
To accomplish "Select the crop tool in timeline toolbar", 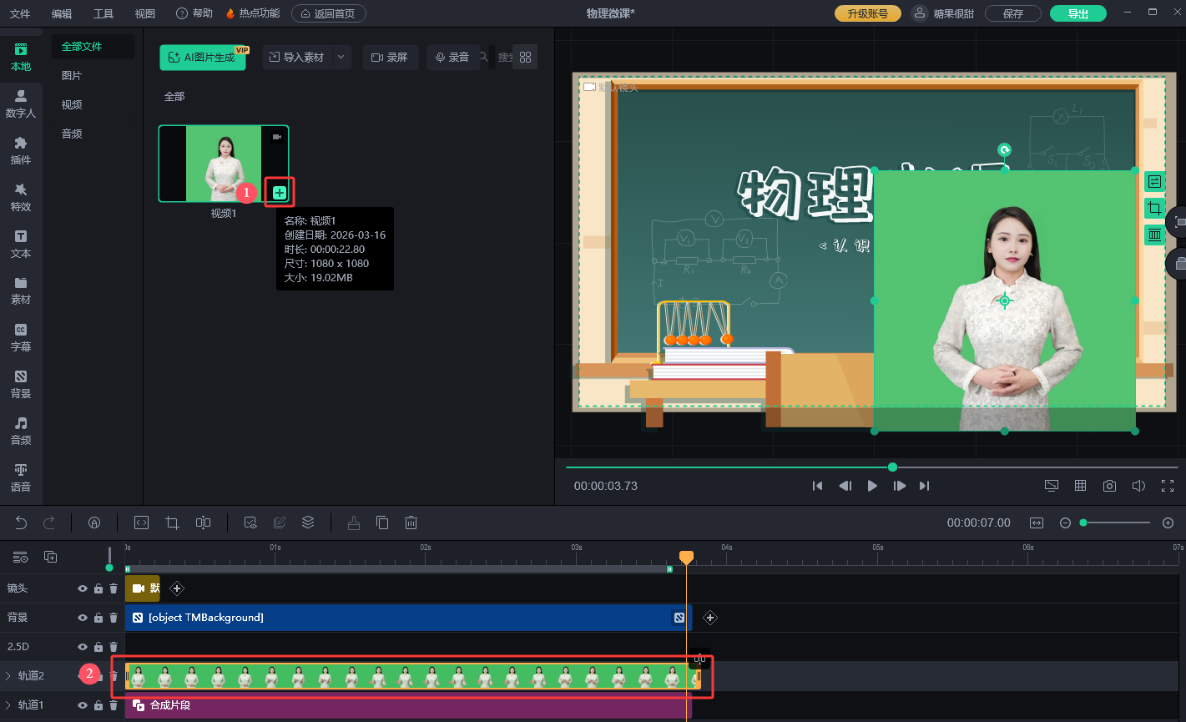I will point(172,523).
